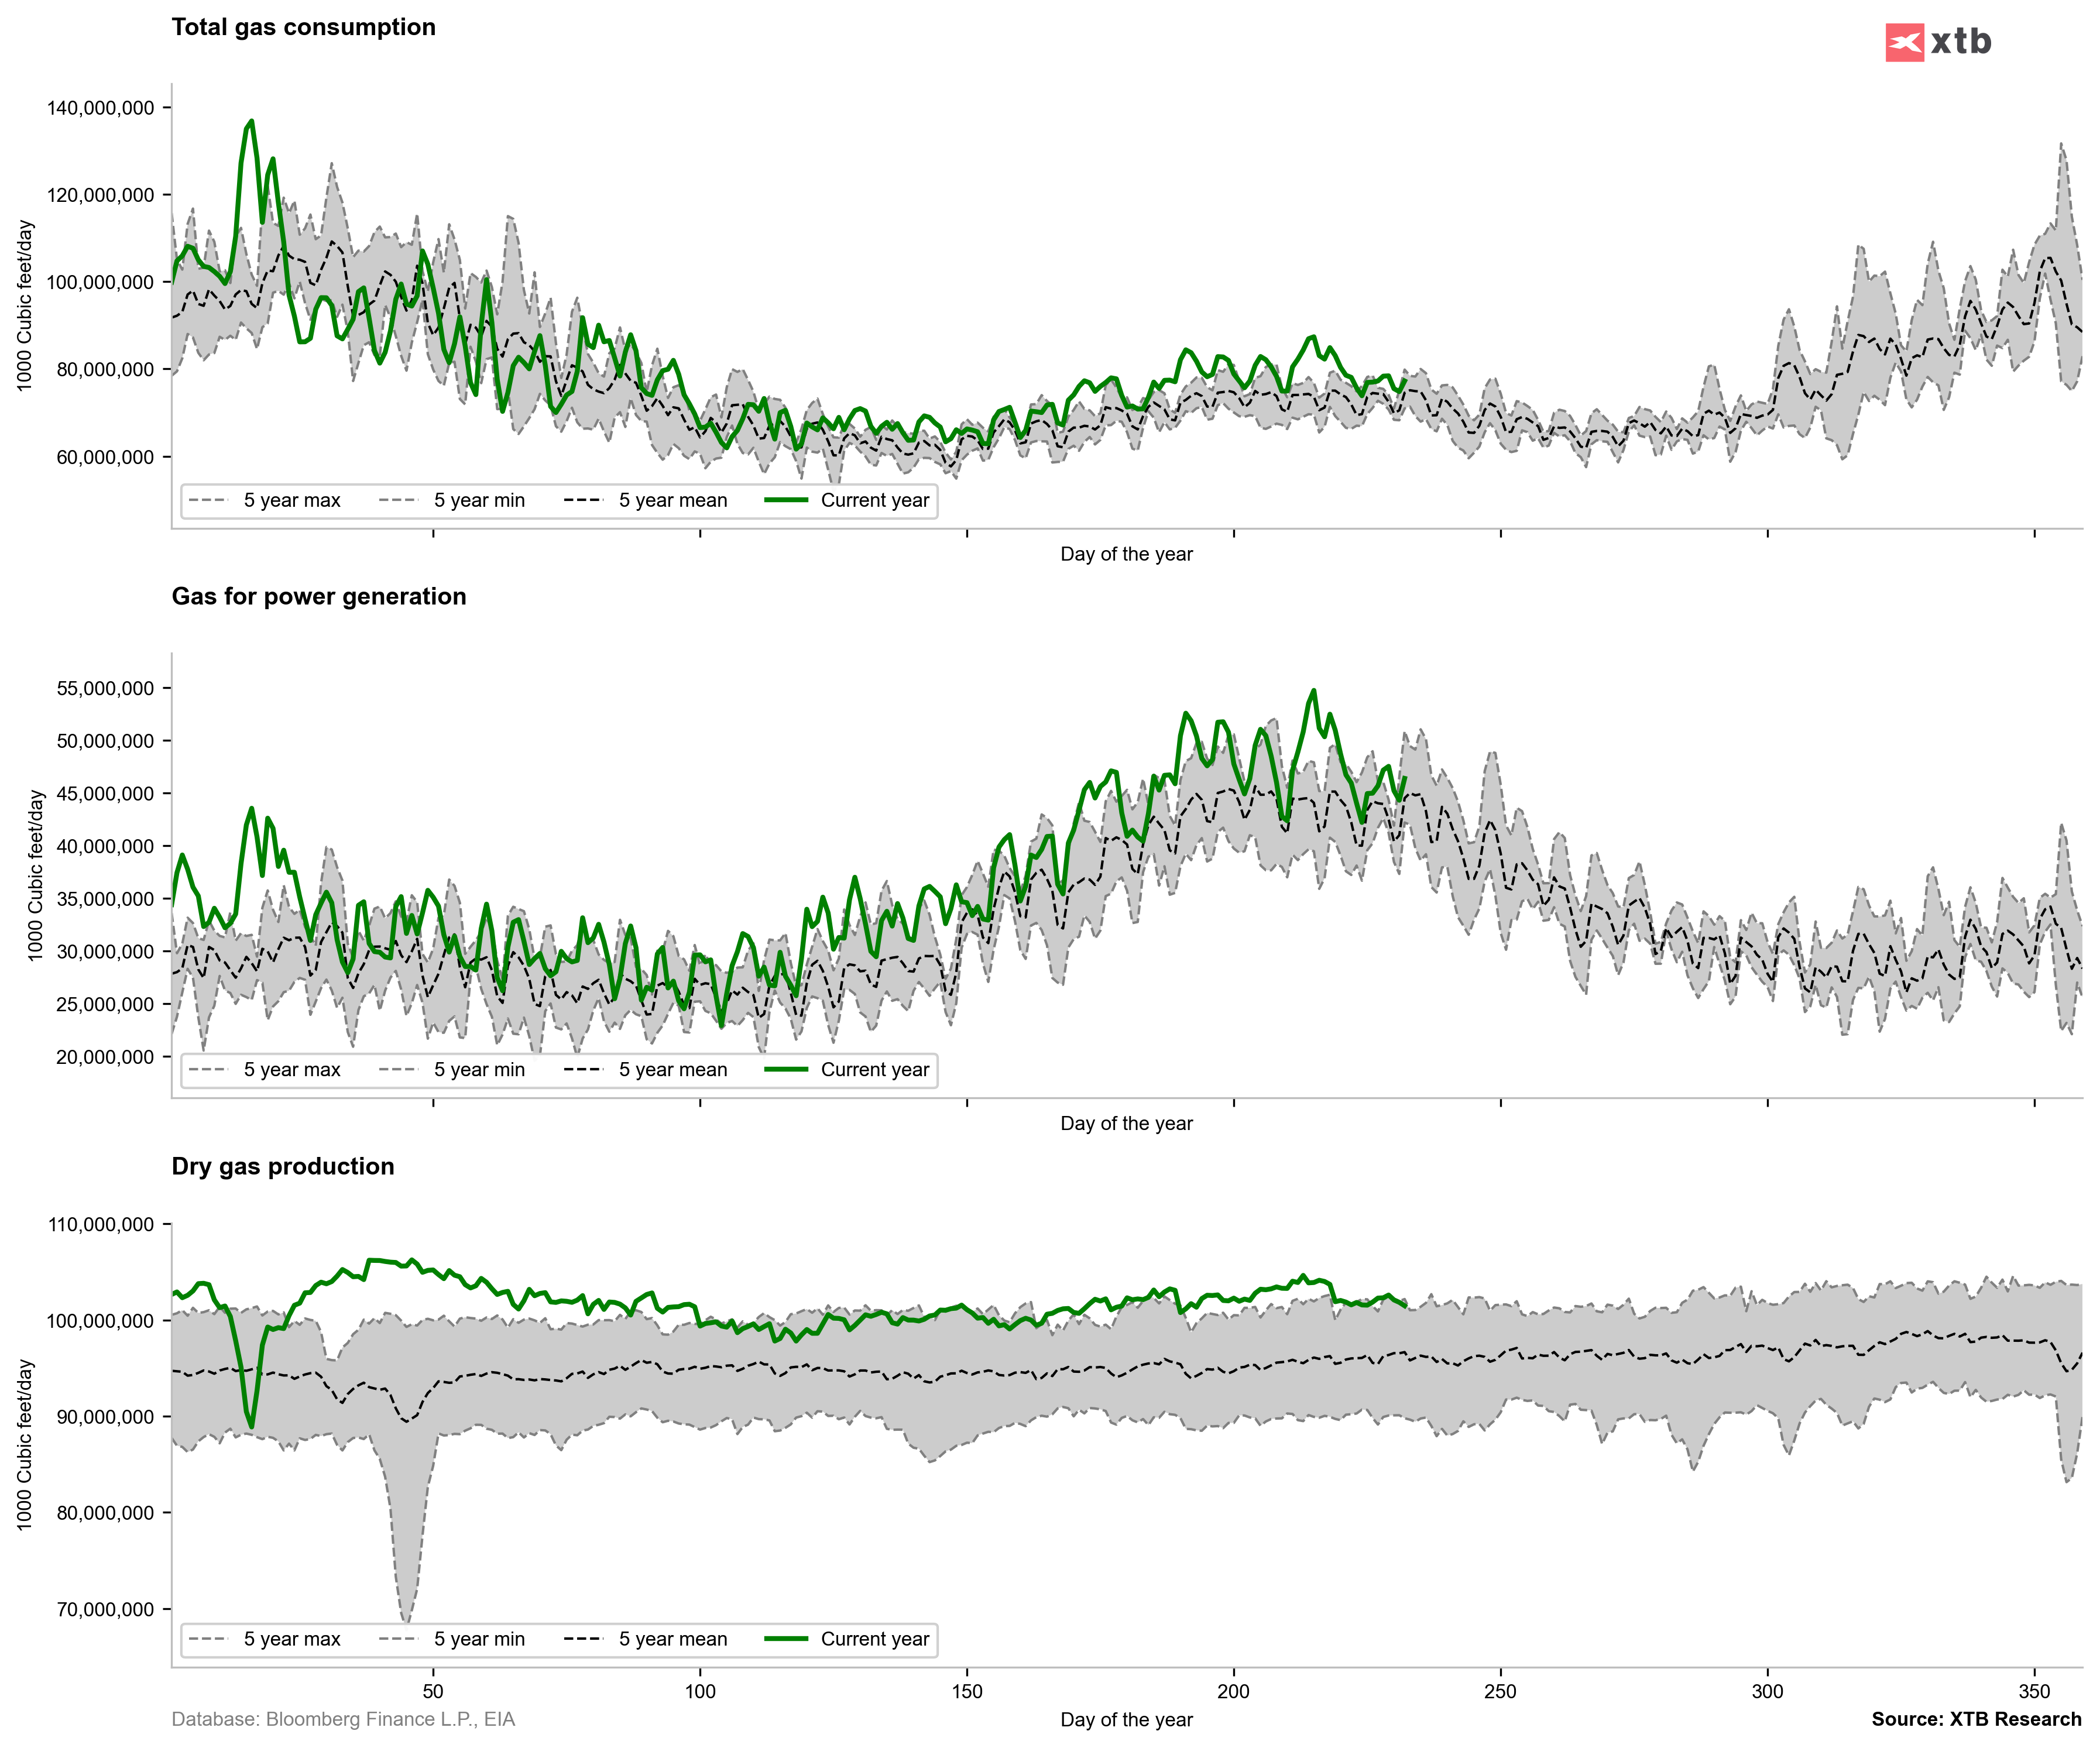Click the 55,000,000 y-axis label
The image size is (2100, 1748).
105,688
